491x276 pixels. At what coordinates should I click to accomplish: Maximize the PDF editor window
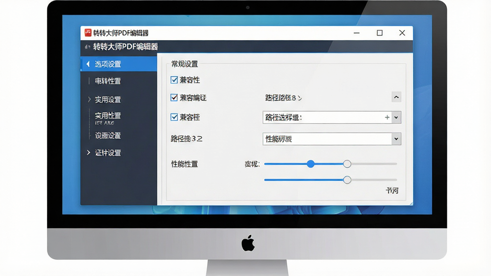coord(380,33)
